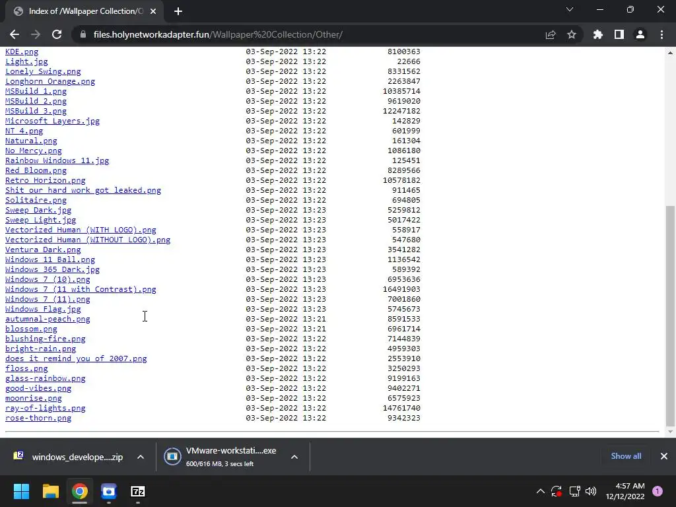Open MSBuild 2.png link

pos(36,101)
